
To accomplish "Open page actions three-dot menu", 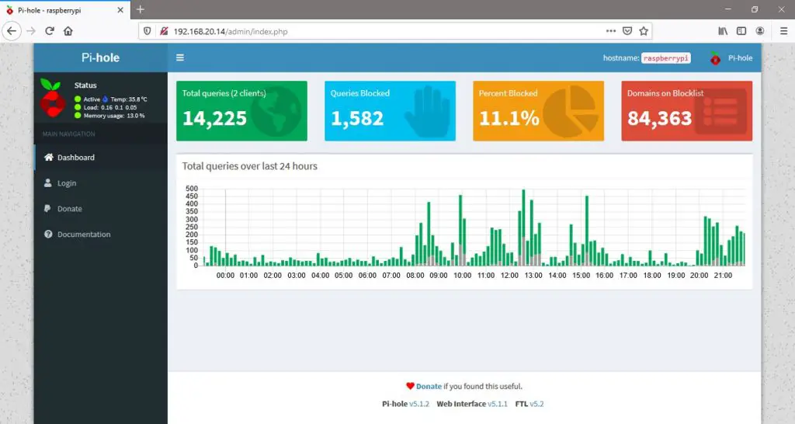I will point(611,32).
